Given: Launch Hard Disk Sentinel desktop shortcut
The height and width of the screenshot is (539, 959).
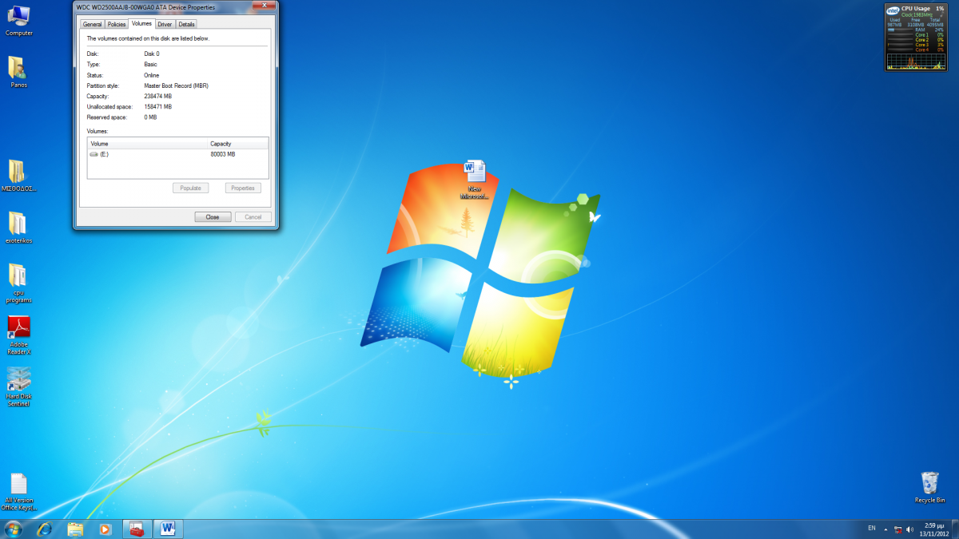Looking at the screenshot, I should tap(18, 386).
